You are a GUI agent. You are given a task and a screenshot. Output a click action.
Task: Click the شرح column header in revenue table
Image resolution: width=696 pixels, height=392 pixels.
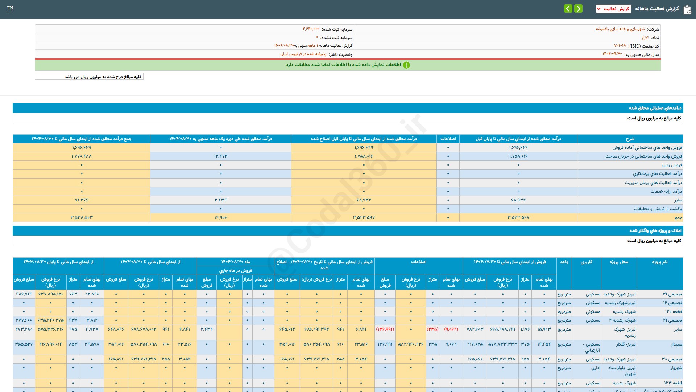pos(630,139)
